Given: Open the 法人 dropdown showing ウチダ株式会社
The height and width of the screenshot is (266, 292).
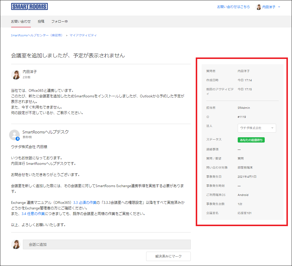Looking at the screenshot, I should pos(256,128).
